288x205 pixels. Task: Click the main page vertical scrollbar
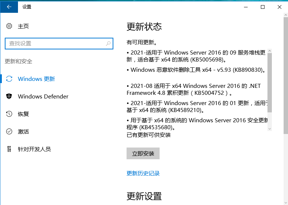[x=285, y=73]
